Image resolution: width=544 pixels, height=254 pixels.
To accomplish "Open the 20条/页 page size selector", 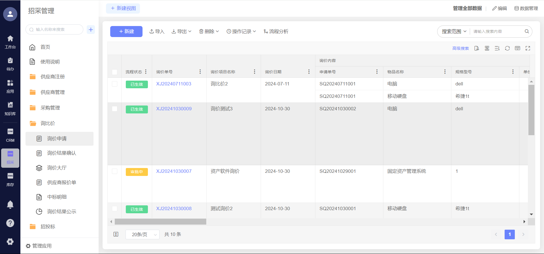I will (143, 234).
